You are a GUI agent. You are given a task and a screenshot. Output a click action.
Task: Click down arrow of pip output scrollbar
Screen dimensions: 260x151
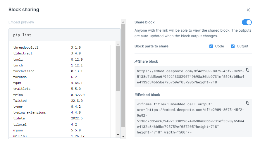coord(118,135)
